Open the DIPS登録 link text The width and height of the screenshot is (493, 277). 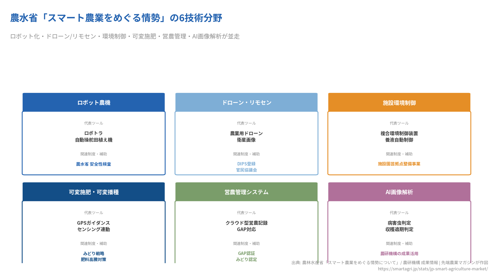tap(246, 164)
